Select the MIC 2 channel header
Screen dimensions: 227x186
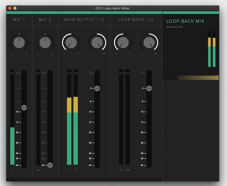[x=45, y=20]
